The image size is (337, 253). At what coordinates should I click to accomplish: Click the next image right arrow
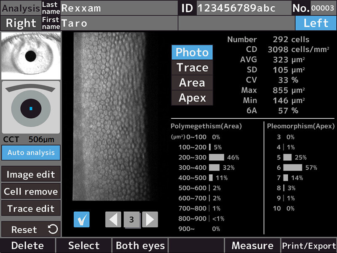(150, 219)
